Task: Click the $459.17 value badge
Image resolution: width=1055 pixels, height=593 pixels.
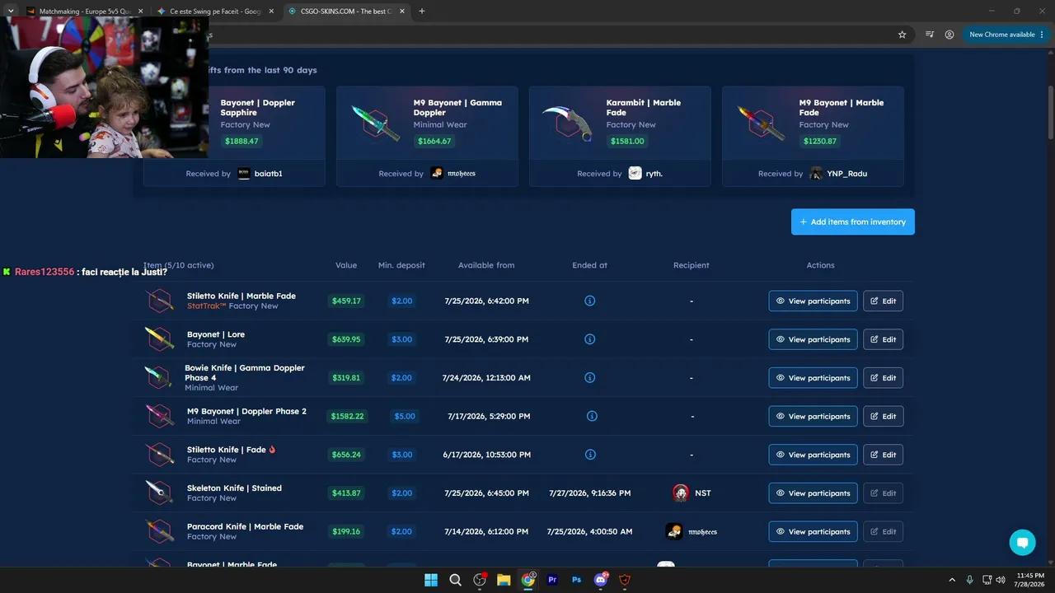Action: [x=346, y=301]
